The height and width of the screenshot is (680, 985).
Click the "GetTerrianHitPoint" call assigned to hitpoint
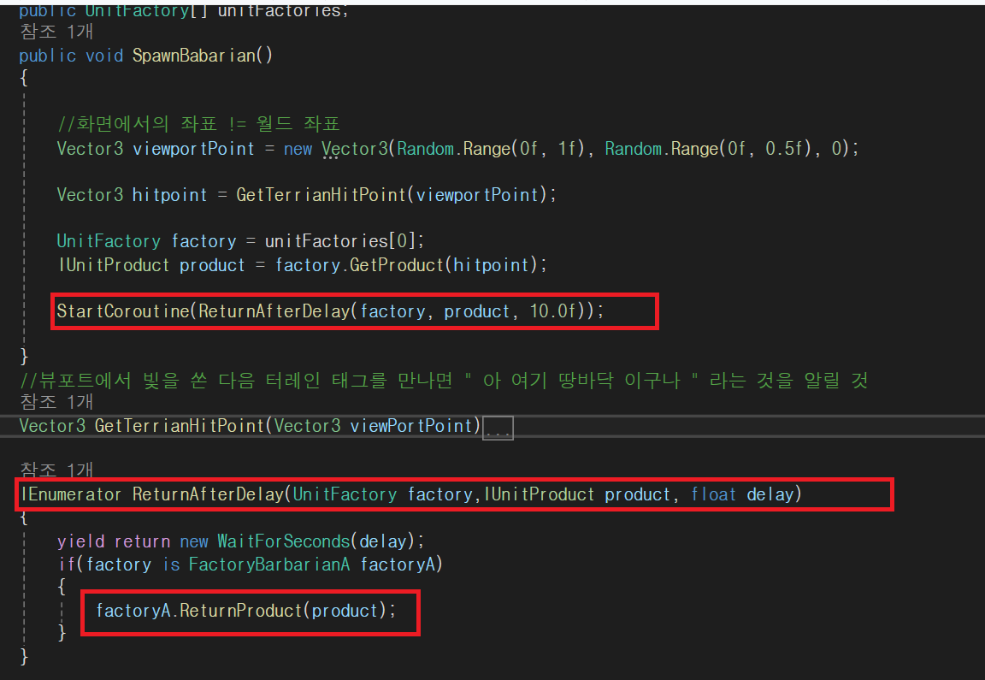(321, 195)
